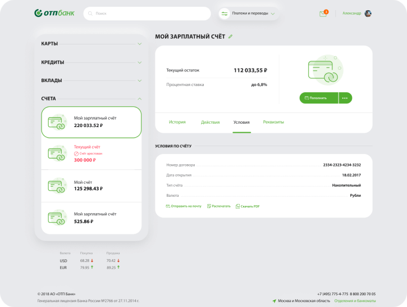Expand the Кредиты section
The image size is (407, 307).
[x=91, y=62]
